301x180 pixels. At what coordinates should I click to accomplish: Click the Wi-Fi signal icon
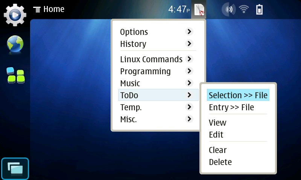244,9
